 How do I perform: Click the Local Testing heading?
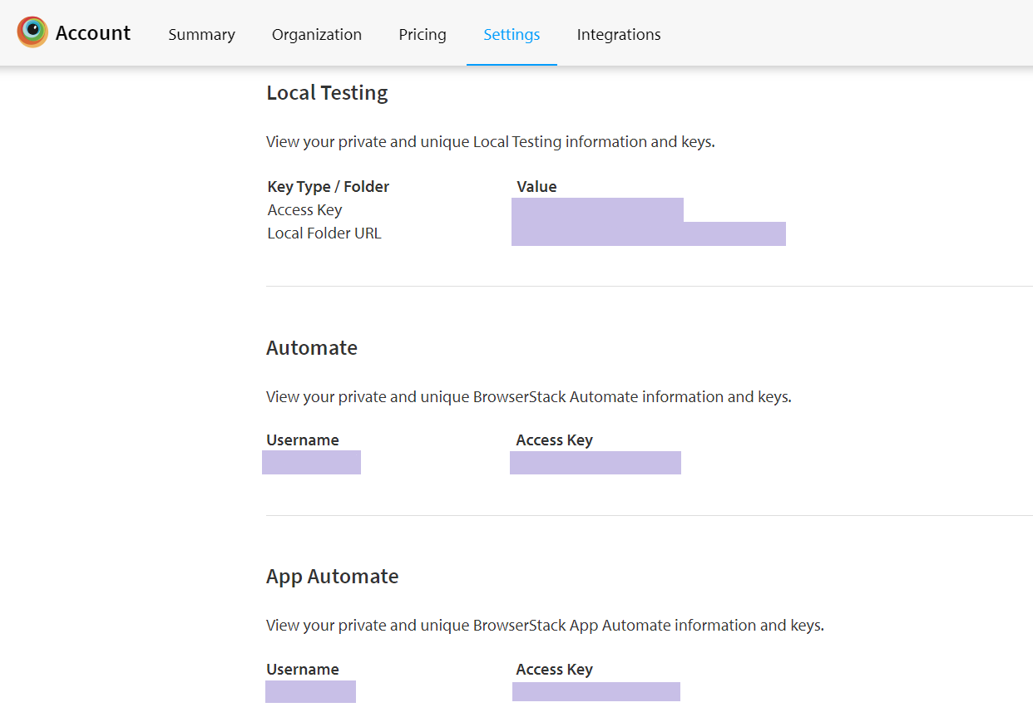327,93
